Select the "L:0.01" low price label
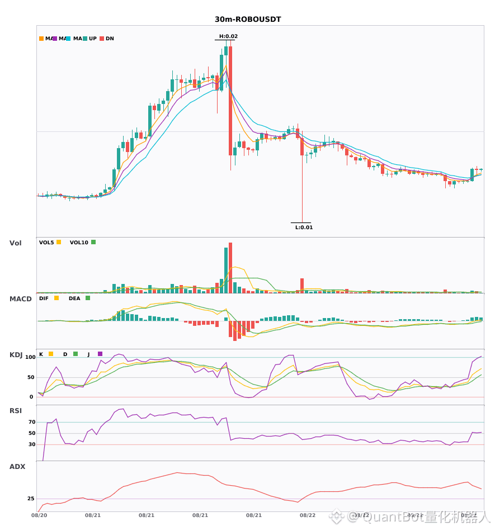Viewport: 495px width, 531px height. point(304,227)
